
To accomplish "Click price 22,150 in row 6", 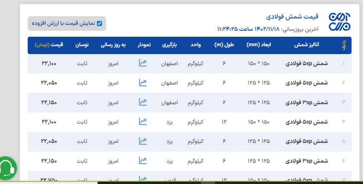I will 49,161.
